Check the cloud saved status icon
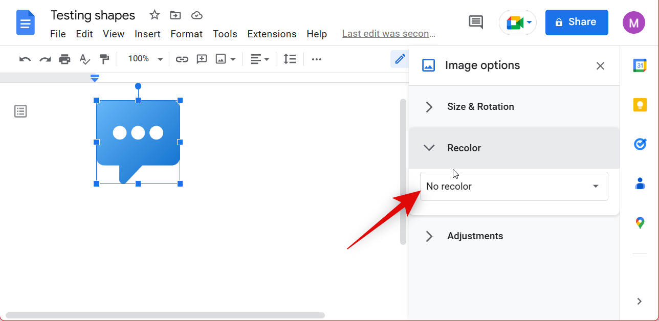The height and width of the screenshot is (321, 659). point(197,15)
